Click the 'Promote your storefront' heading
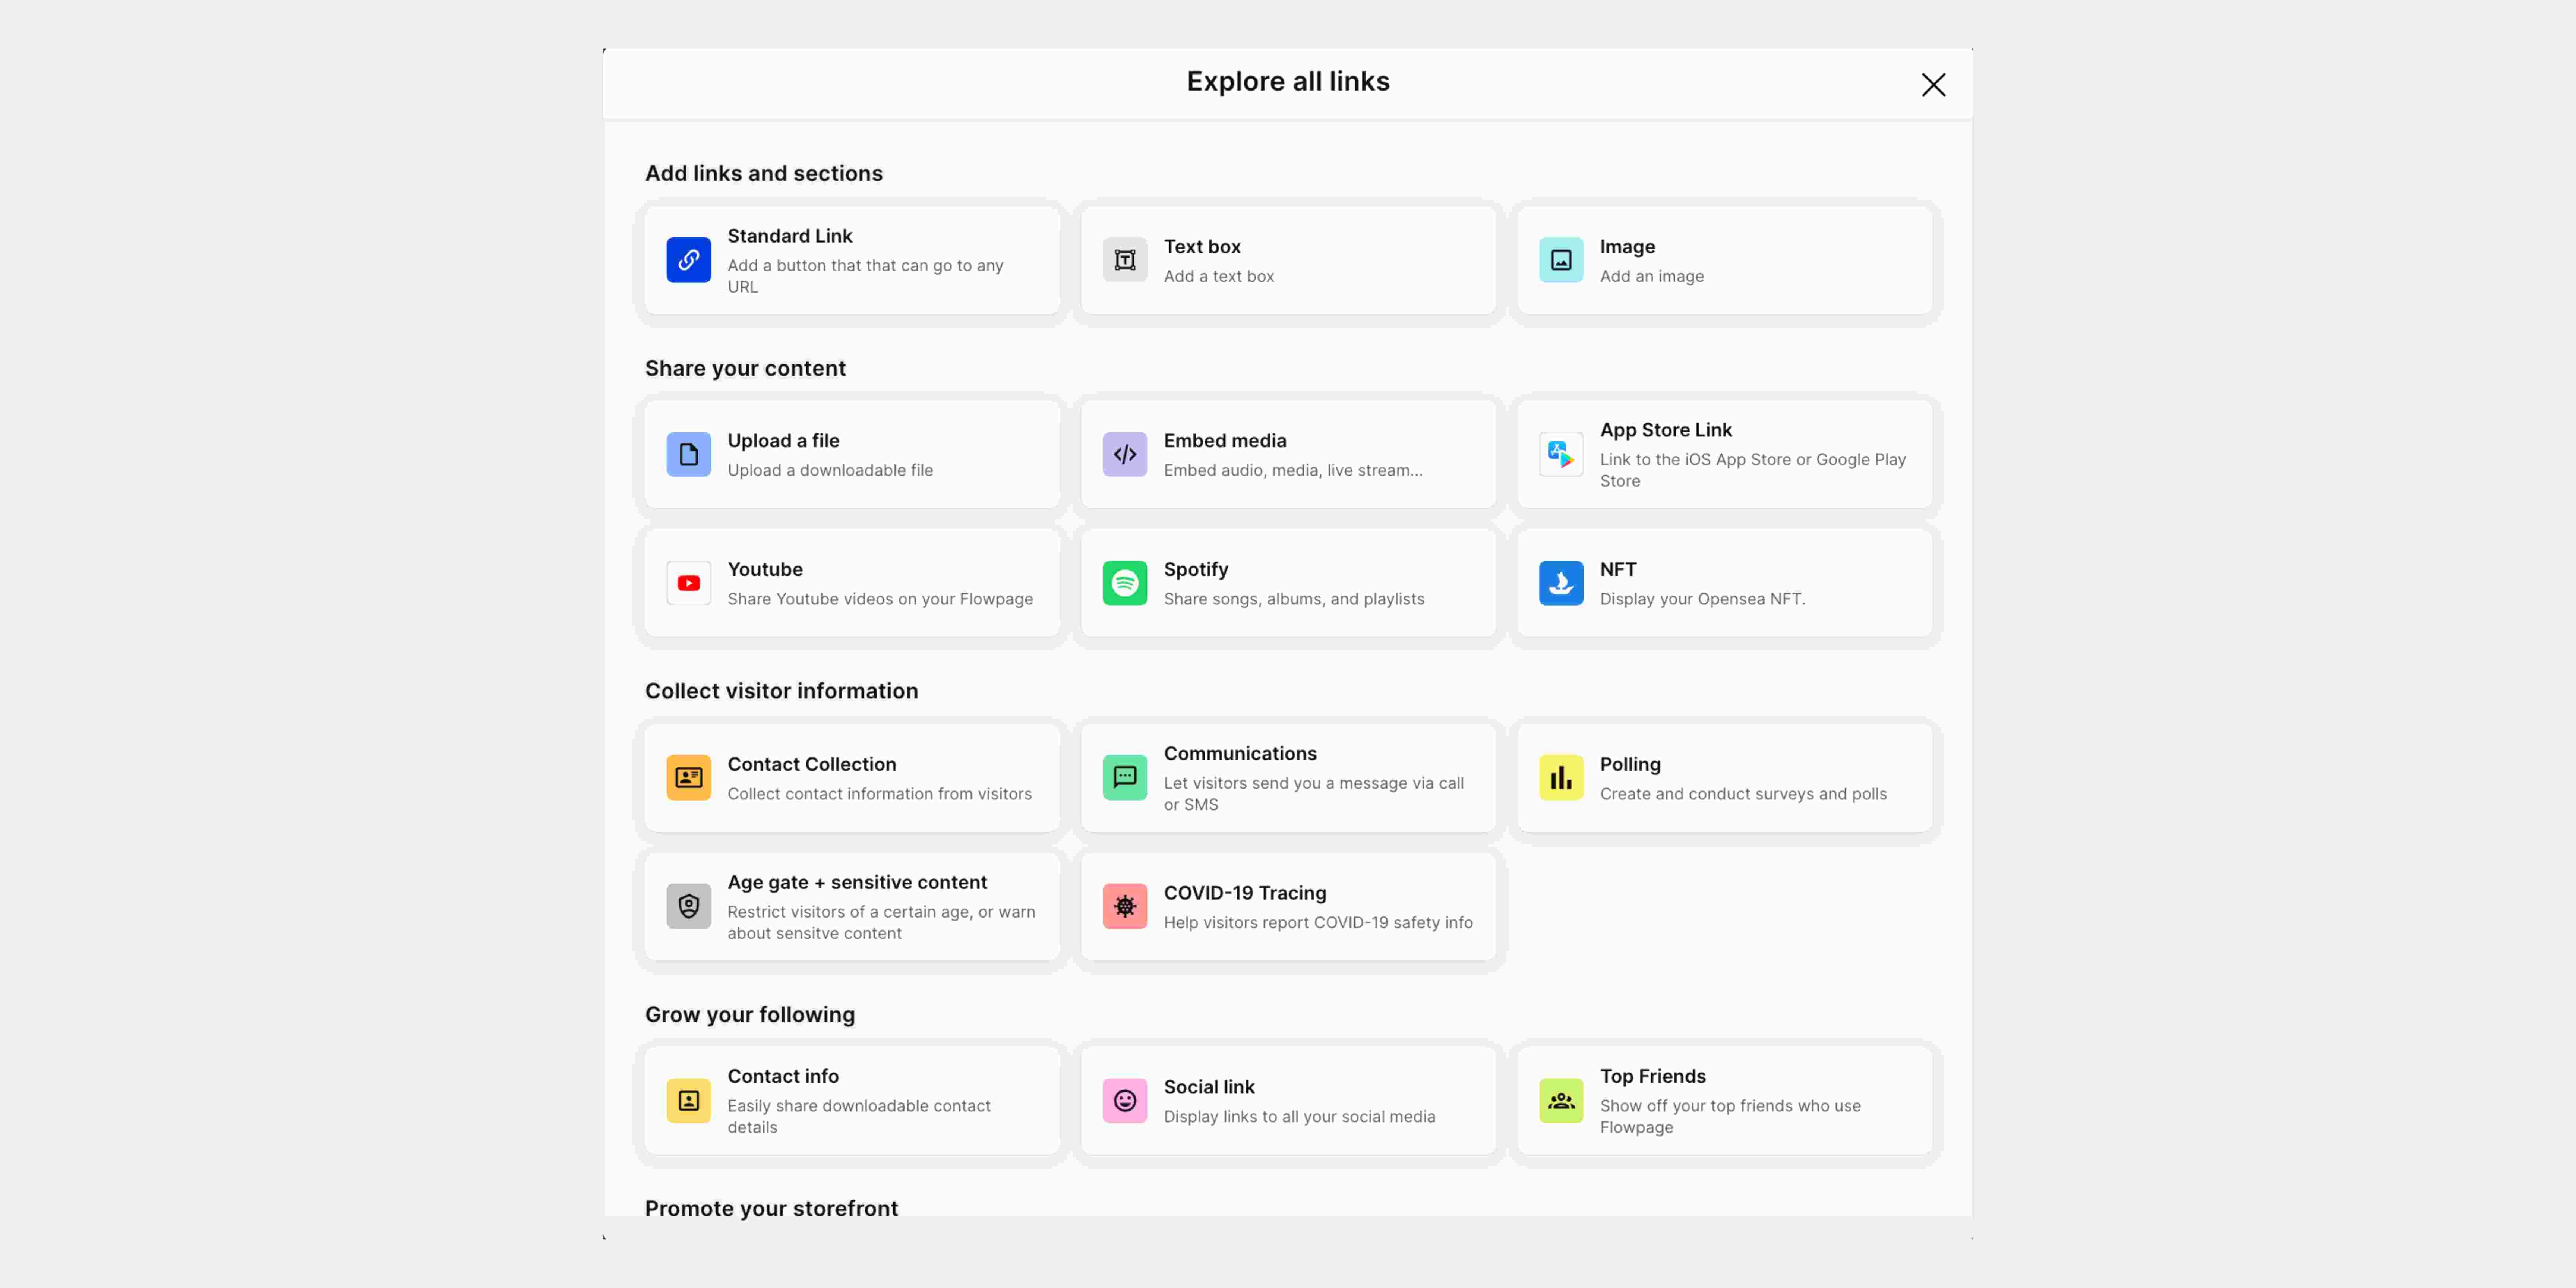2576x1288 pixels. (x=771, y=1209)
